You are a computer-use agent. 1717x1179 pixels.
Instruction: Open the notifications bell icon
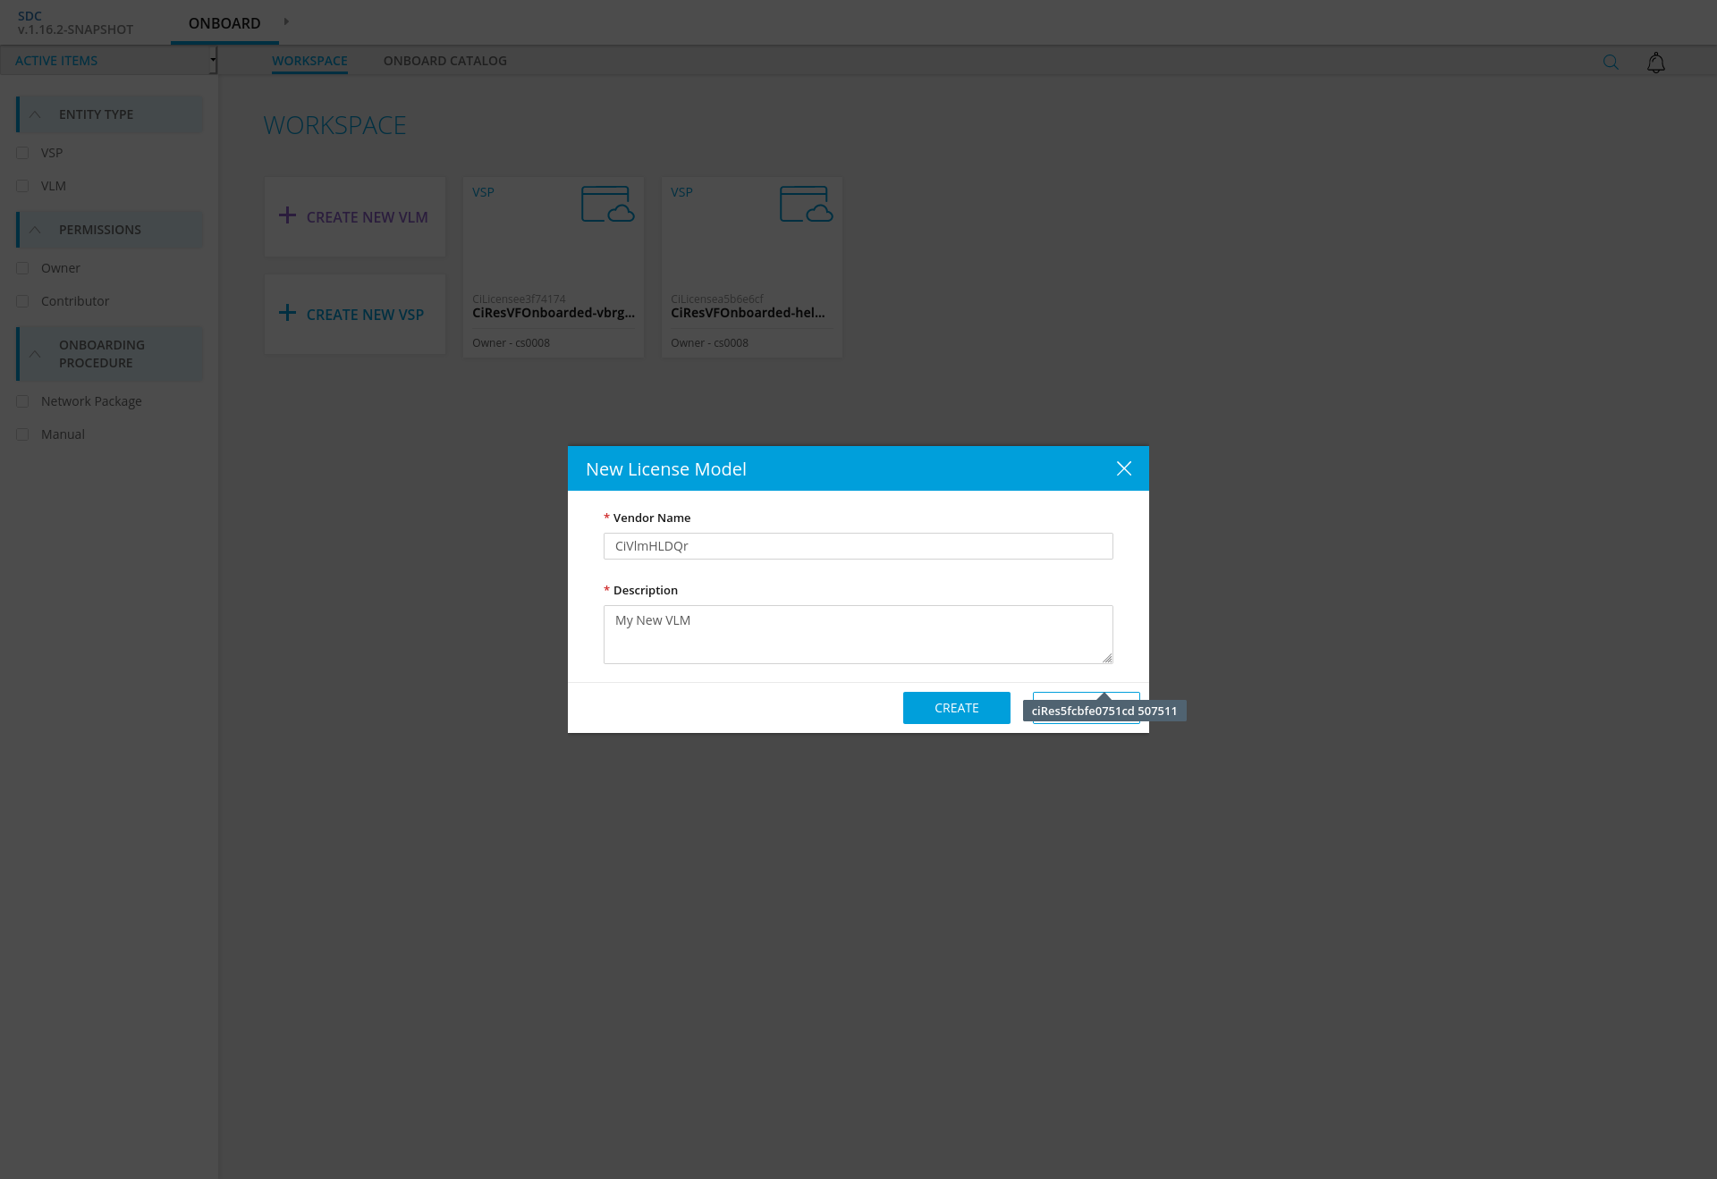click(1655, 63)
